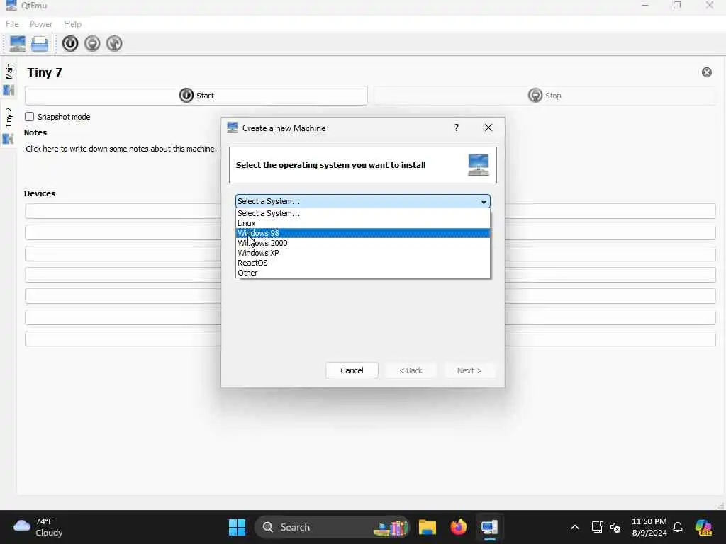The image size is (726, 544).
Task: Start the Tiny 7 machine
Action: (196, 96)
